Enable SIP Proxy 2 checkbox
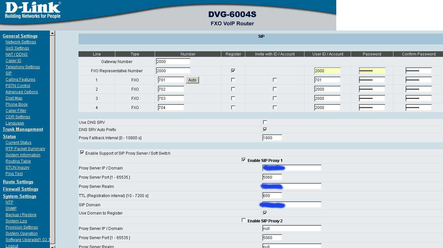 coord(243,220)
